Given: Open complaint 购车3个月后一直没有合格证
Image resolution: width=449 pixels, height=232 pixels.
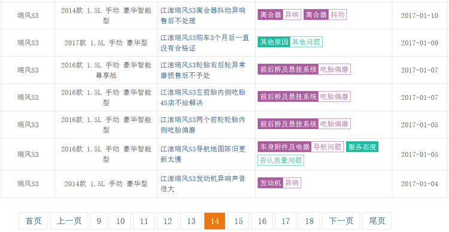Looking at the screenshot, I should (x=205, y=43).
